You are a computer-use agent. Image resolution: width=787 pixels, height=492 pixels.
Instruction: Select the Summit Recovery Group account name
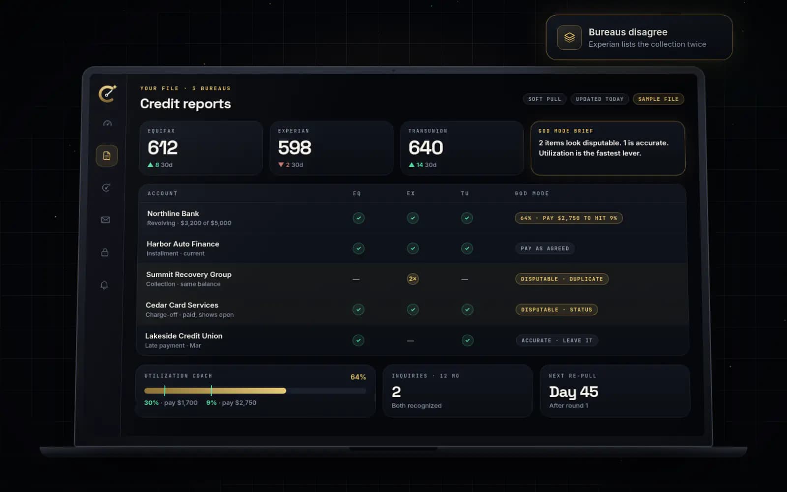pyautogui.click(x=189, y=275)
